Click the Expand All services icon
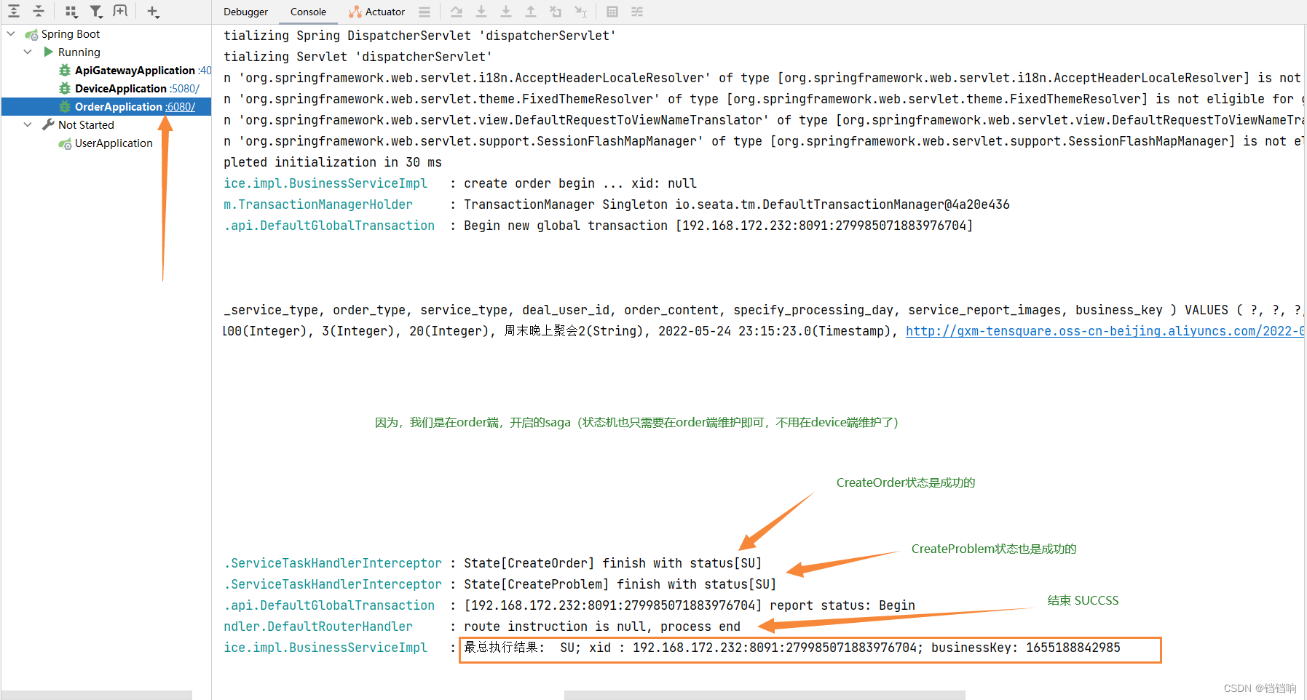Screen dimensions: 1307x700 (14, 11)
